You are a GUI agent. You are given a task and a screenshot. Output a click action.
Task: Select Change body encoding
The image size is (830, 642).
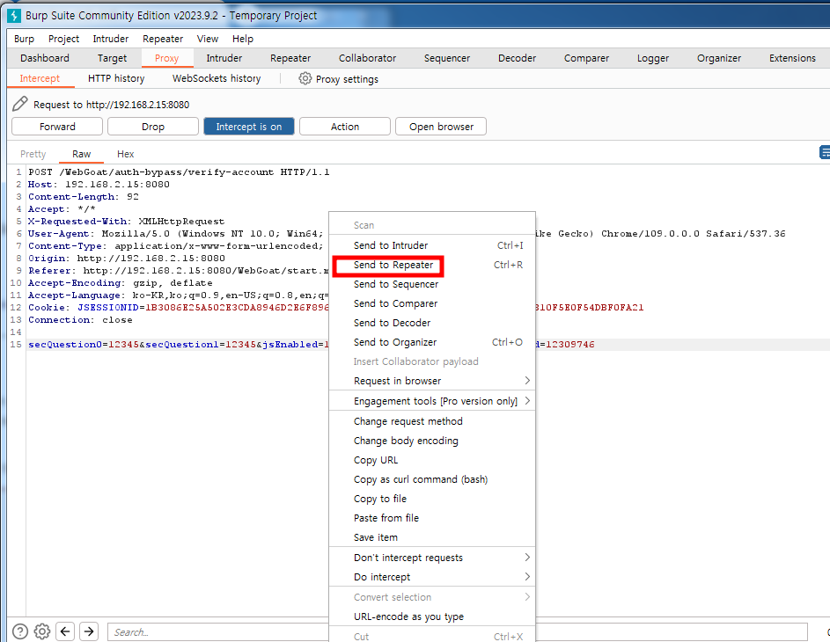[x=432, y=441]
